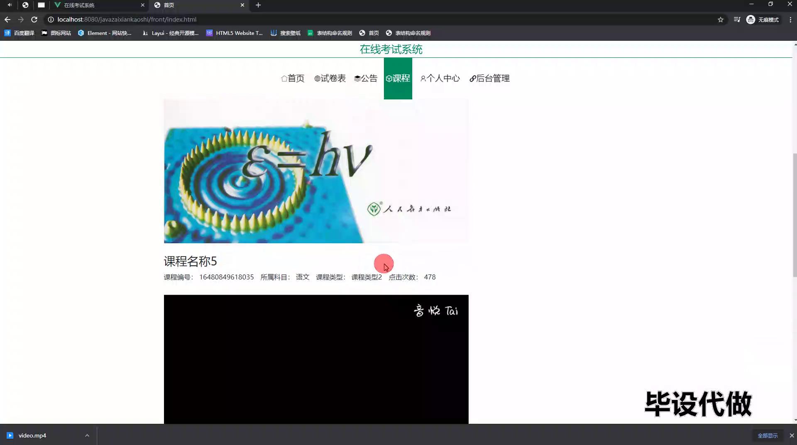
Task: Bookmark this page with the star icon
Action: point(721,20)
